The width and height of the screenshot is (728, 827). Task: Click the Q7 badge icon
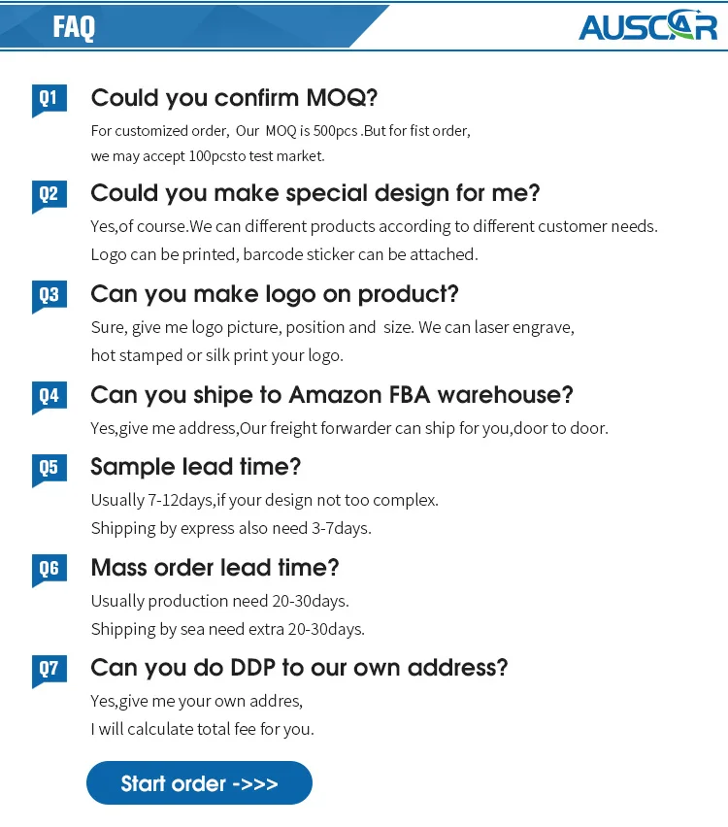(x=49, y=669)
